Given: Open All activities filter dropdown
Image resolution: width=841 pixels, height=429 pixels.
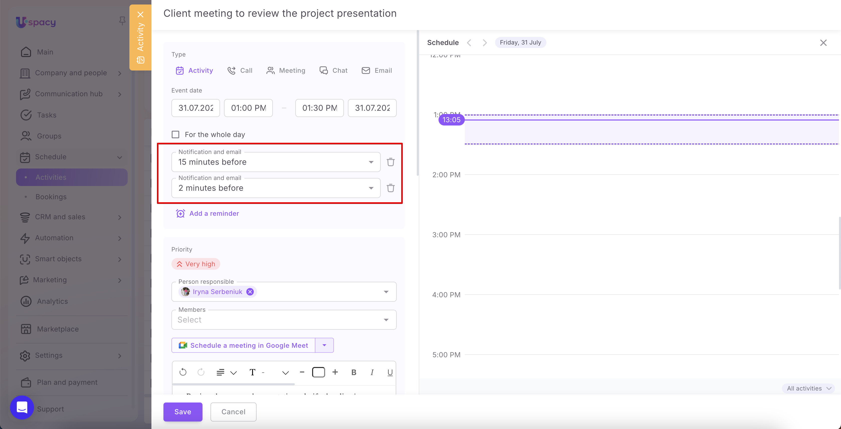Looking at the screenshot, I should [x=809, y=388].
